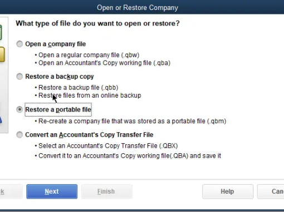Select the 'Restore a portable file' radio button
Screen dimensions: 284x212
19,109
